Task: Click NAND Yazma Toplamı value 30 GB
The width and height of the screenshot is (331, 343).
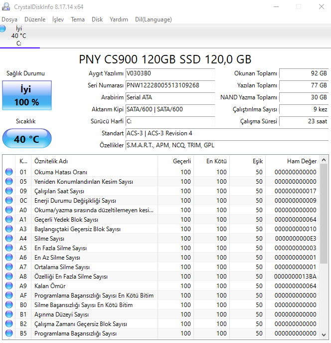Action: pos(304,97)
